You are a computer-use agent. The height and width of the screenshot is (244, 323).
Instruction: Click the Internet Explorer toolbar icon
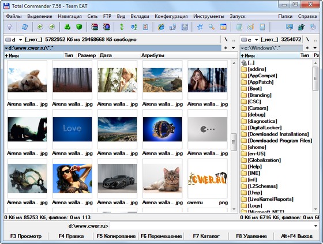click(161, 27)
